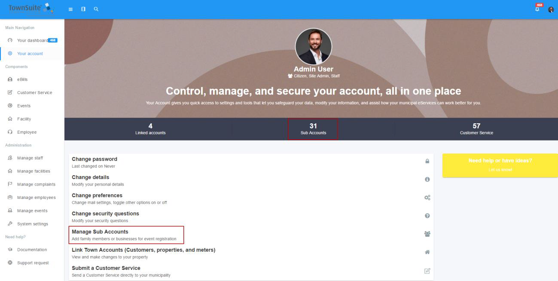Open the user avatar menu in top bar
The height and width of the screenshot is (281, 558).
pyautogui.click(x=551, y=9)
